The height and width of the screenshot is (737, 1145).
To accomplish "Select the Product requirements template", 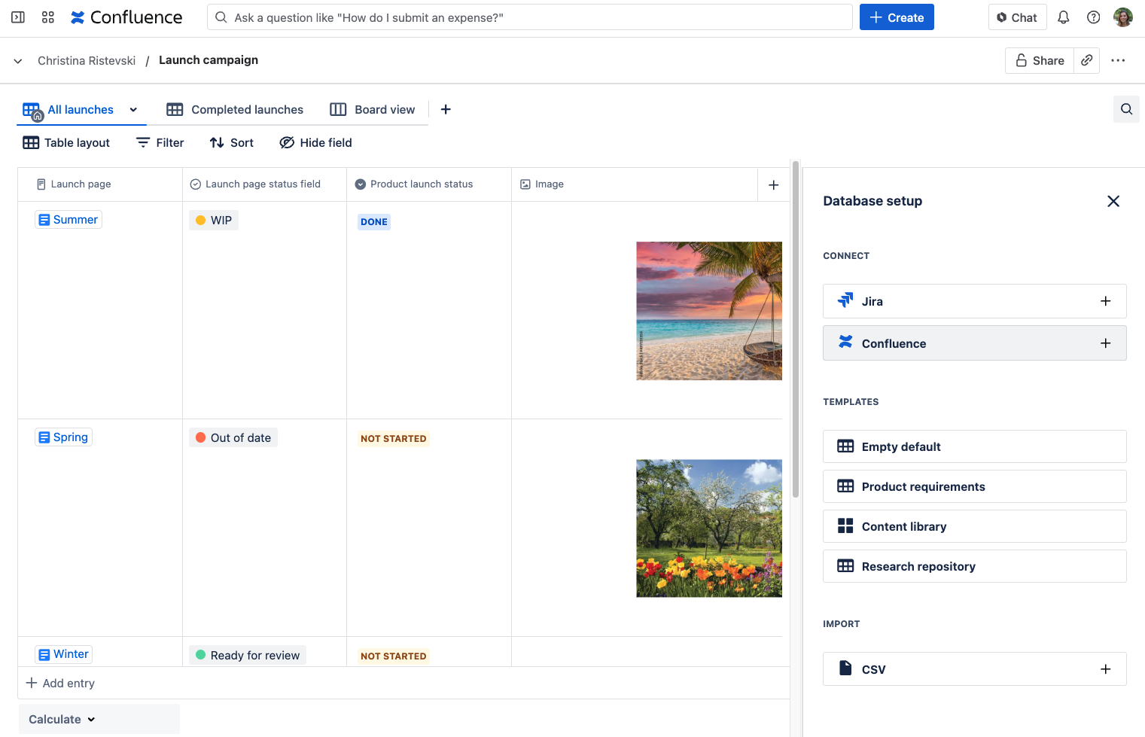I will tap(975, 486).
